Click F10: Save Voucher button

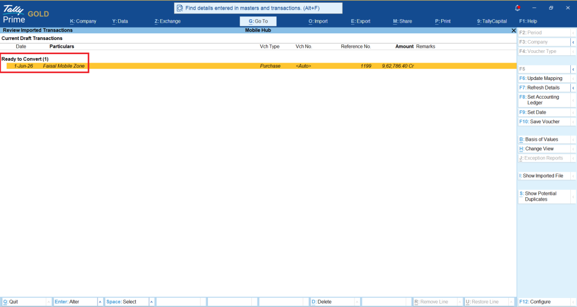(544, 122)
